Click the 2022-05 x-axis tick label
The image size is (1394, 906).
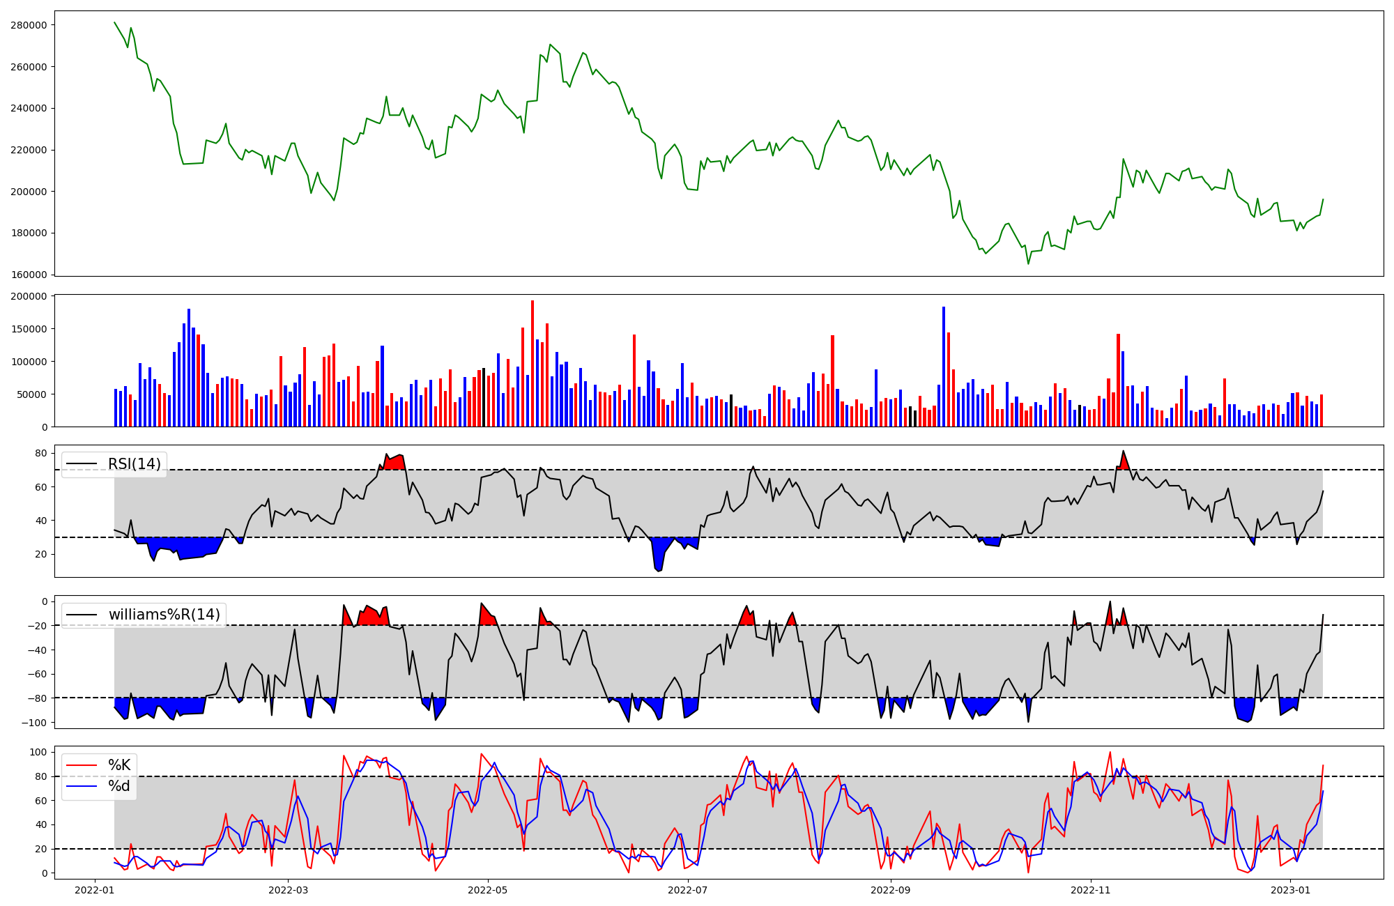[x=488, y=890]
